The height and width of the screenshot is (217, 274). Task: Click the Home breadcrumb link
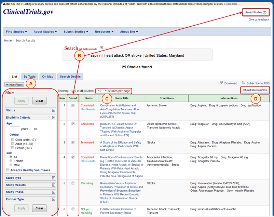(8, 41)
